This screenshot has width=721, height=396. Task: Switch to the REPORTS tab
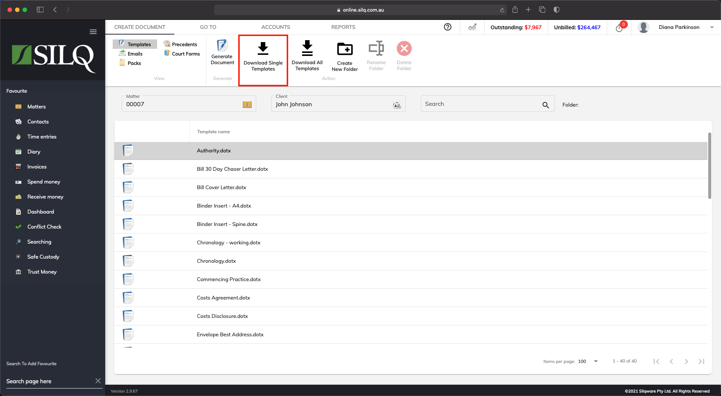coord(343,27)
